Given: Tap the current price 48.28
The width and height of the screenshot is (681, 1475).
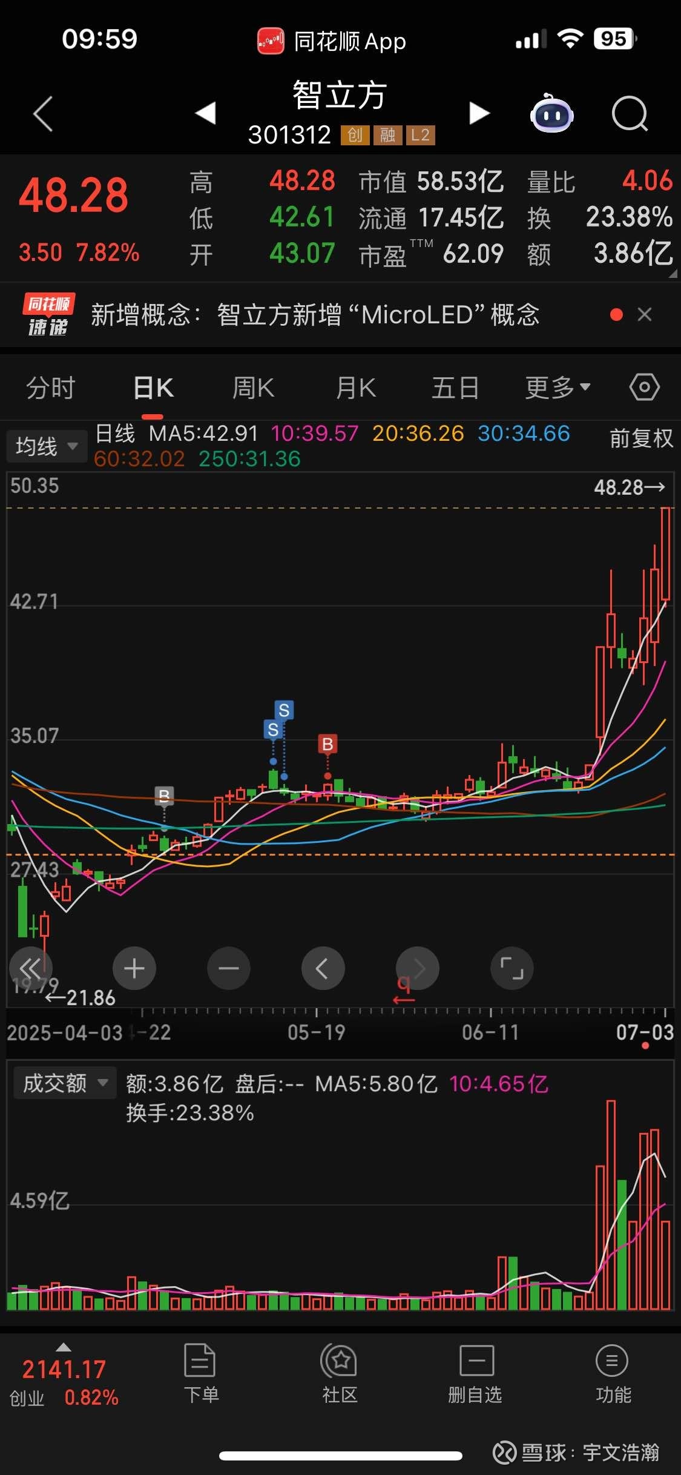Looking at the screenshot, I should coord(73,196).
